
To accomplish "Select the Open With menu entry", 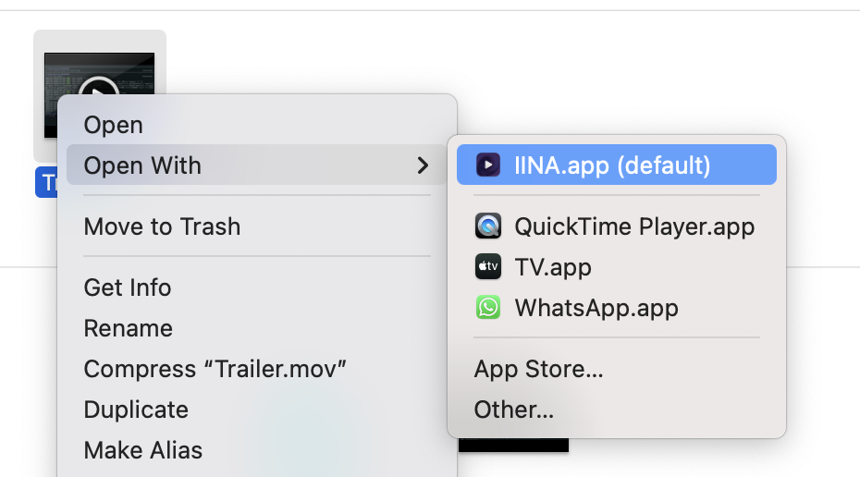I will pos(142,165).
